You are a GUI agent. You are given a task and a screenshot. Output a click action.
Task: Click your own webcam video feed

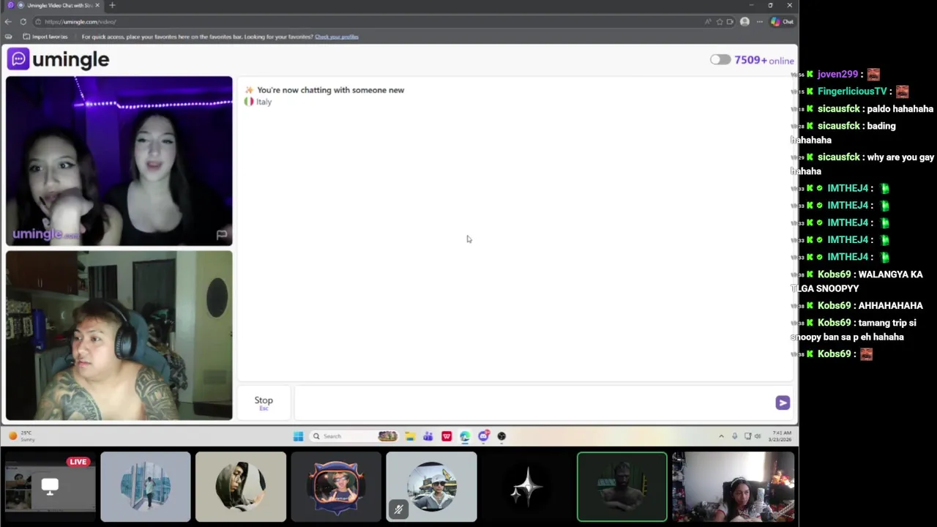pyautogui.click(x=119, y=336)
